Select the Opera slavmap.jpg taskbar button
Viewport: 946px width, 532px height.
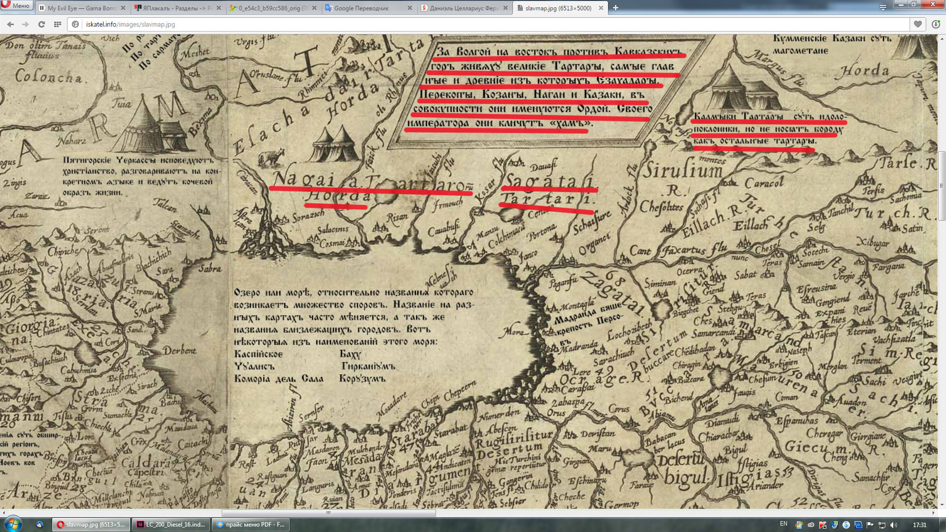tap(92, 525)
